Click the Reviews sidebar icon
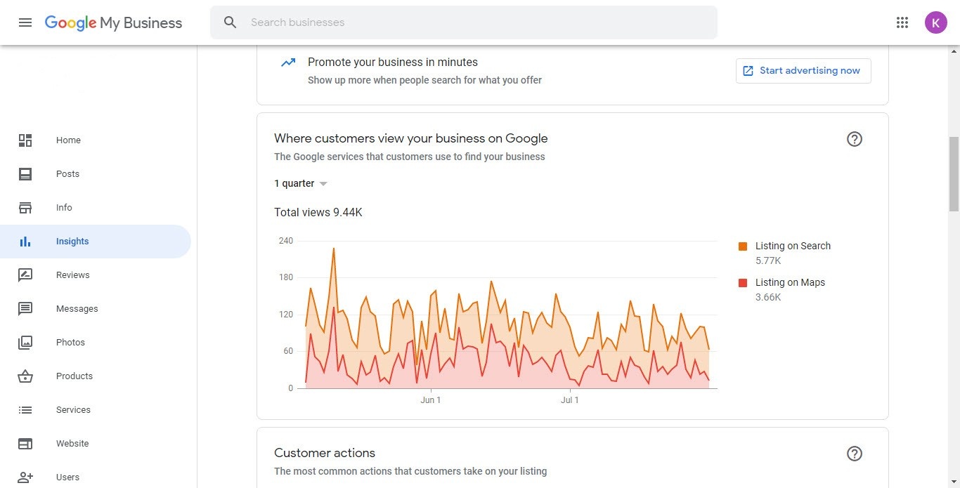Viewport: 960px width, 488px height. (25, 275)
